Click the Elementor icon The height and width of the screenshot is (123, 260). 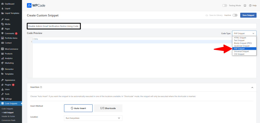[x=3, y=69]
